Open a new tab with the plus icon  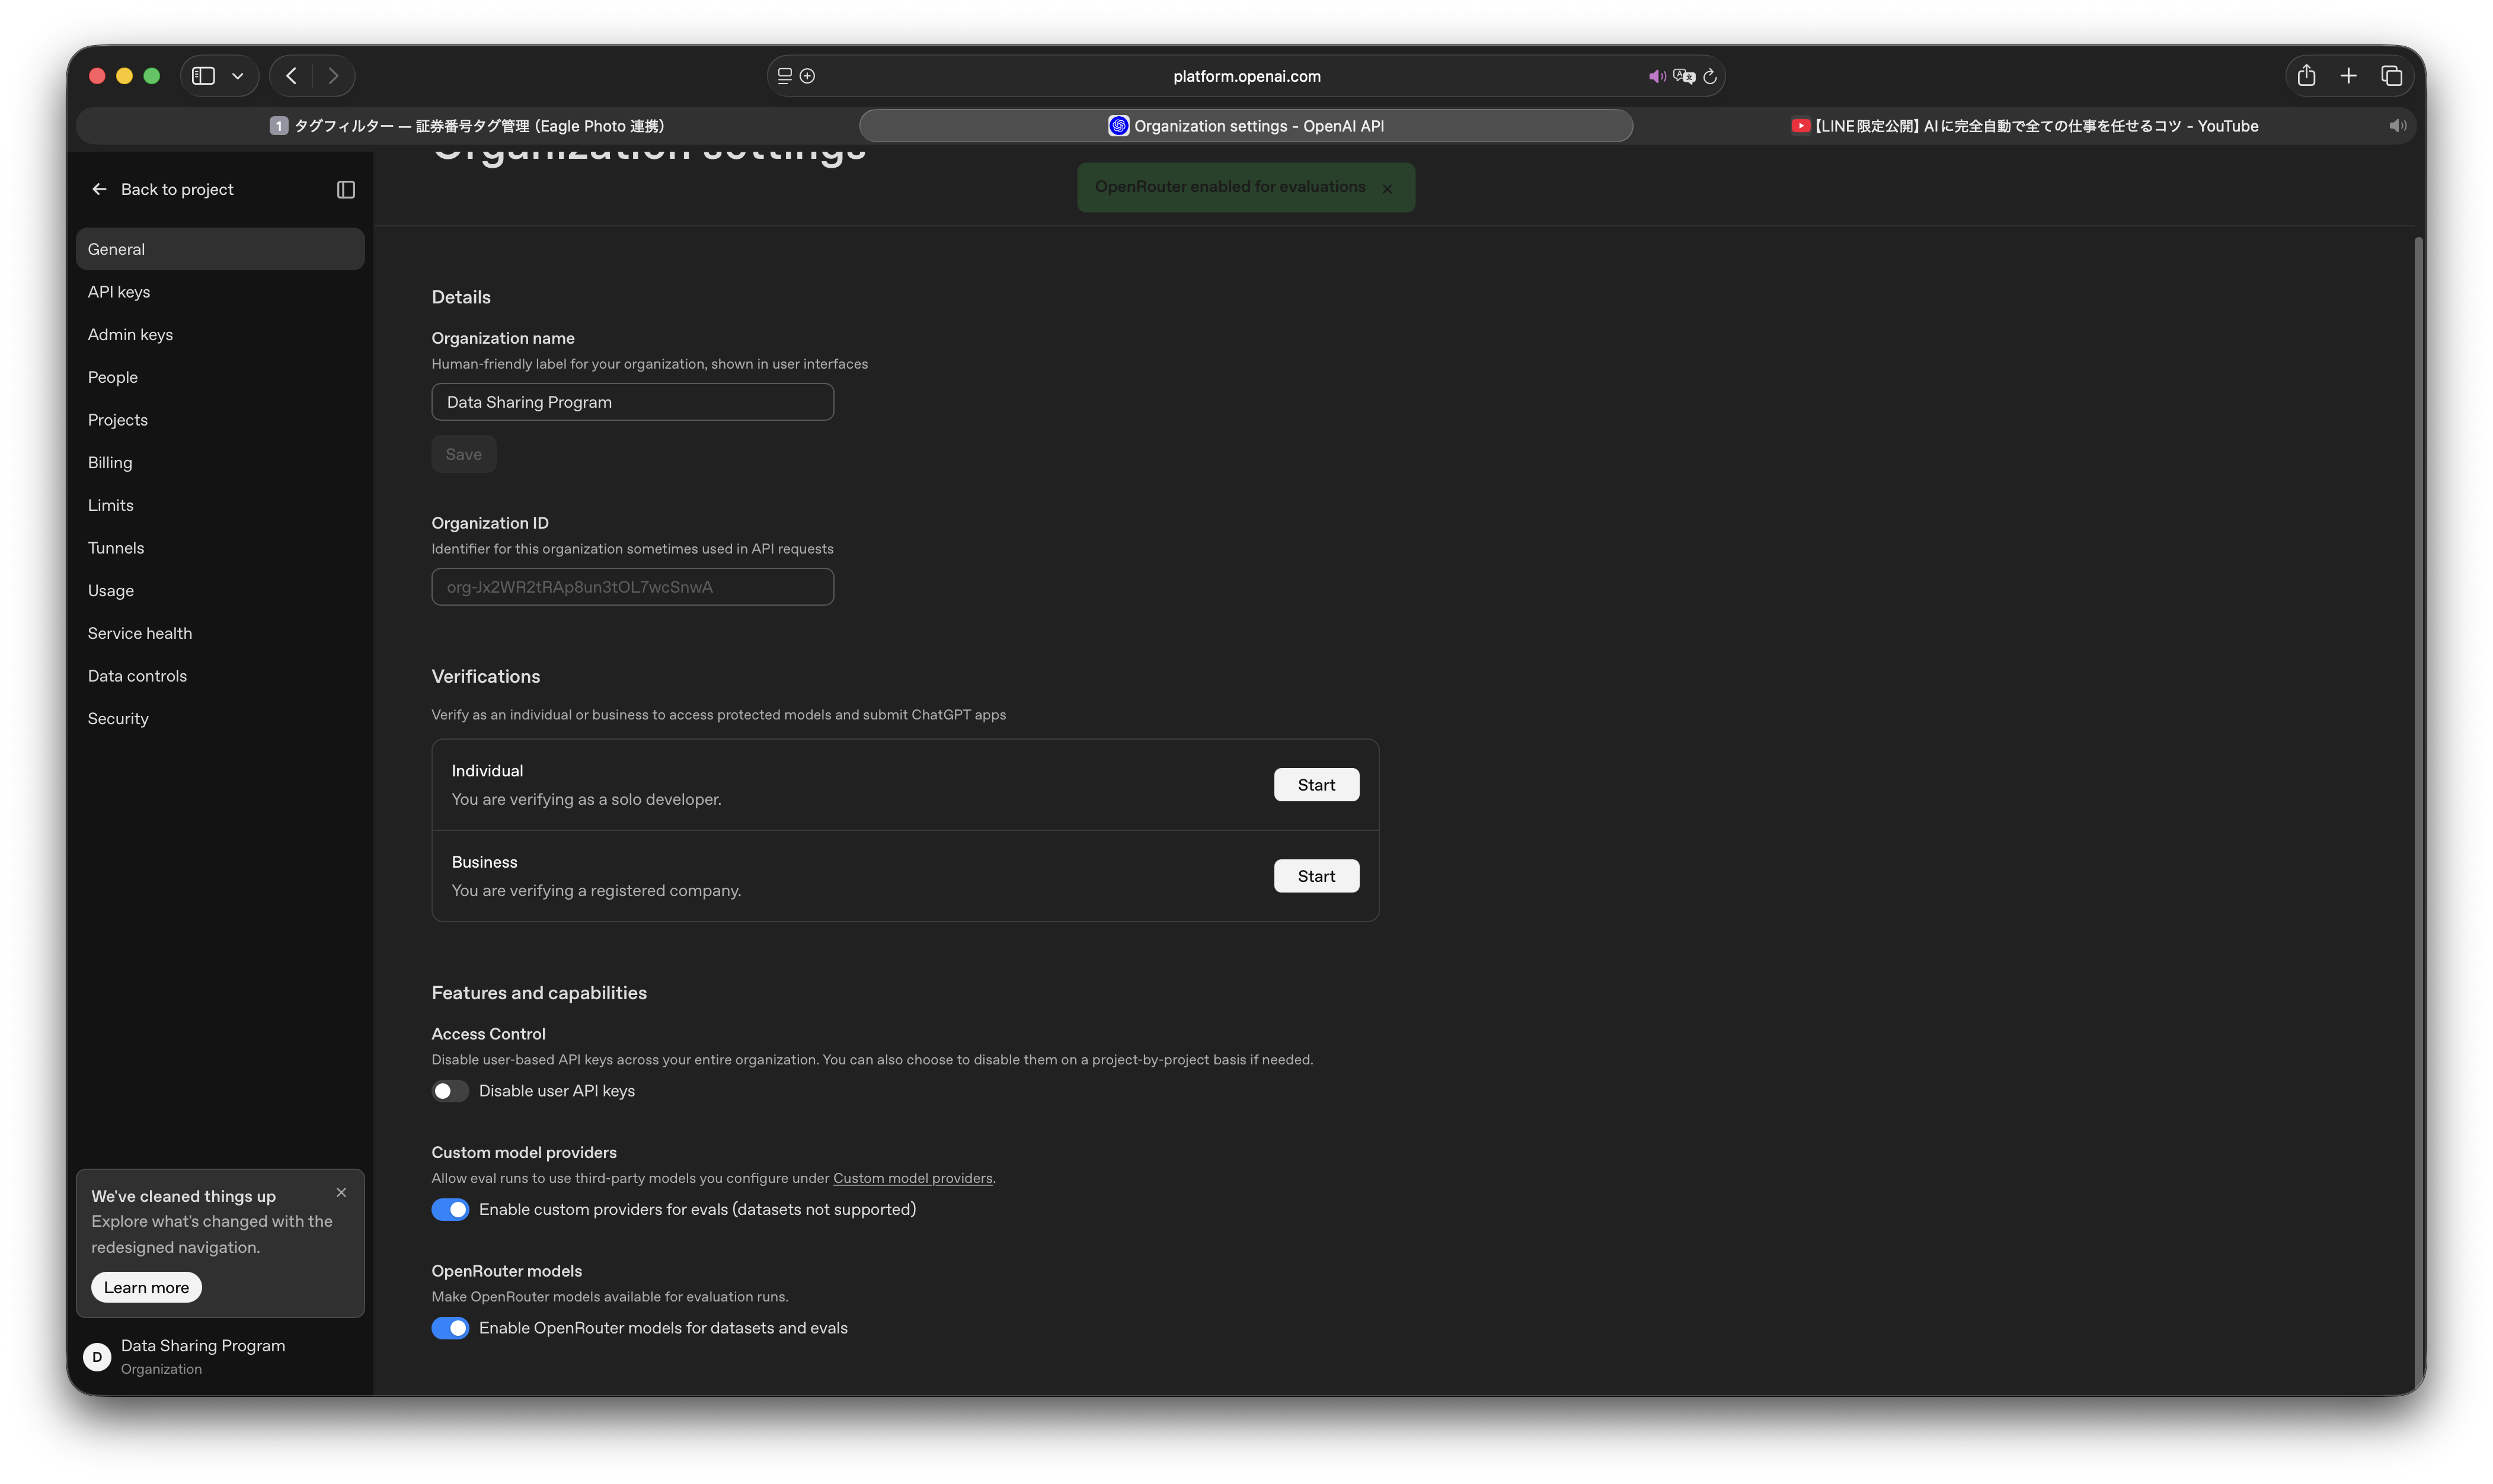[x=2349, y=76]
